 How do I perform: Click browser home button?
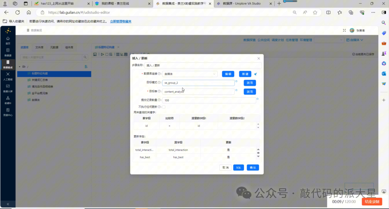tap(29, 12)
